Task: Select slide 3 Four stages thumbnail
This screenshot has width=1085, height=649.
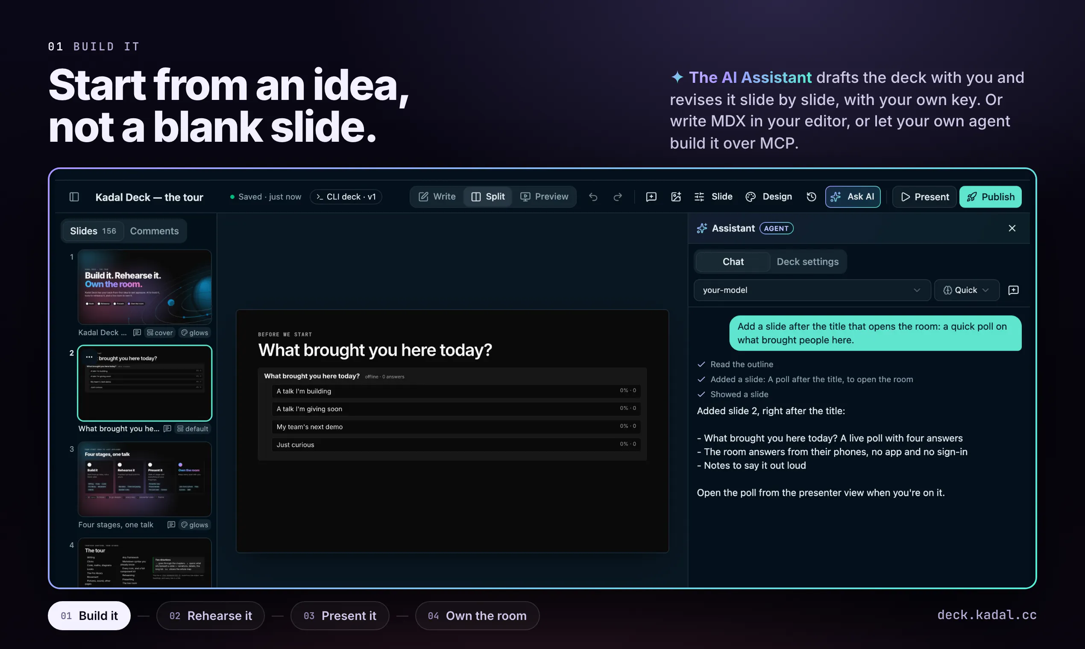Action: pos(144,479)
